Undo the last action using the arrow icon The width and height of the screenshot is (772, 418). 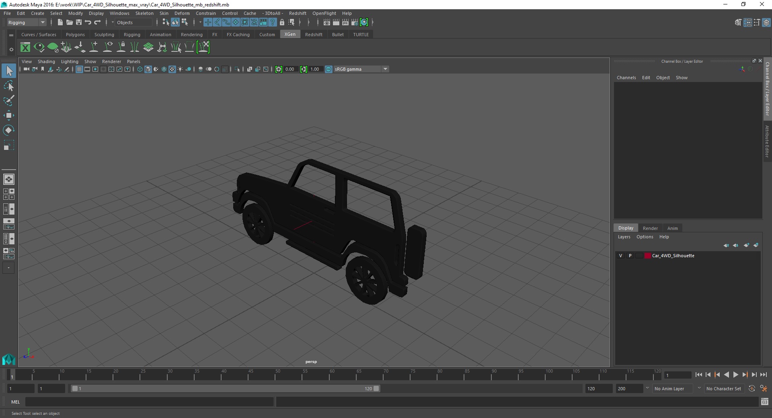pos(88,23)
